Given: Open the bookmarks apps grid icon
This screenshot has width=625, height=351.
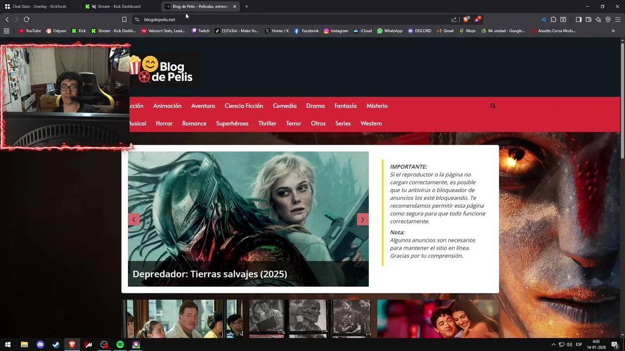Looking at the screenshot, I should pyautogui.click(x=6, y=31).
